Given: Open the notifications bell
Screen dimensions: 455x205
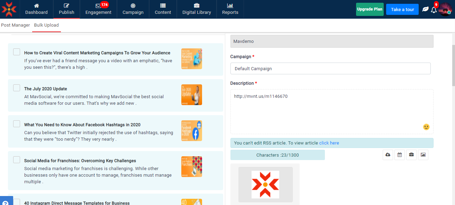Looking at the screenshot, I should click(434, 10).
